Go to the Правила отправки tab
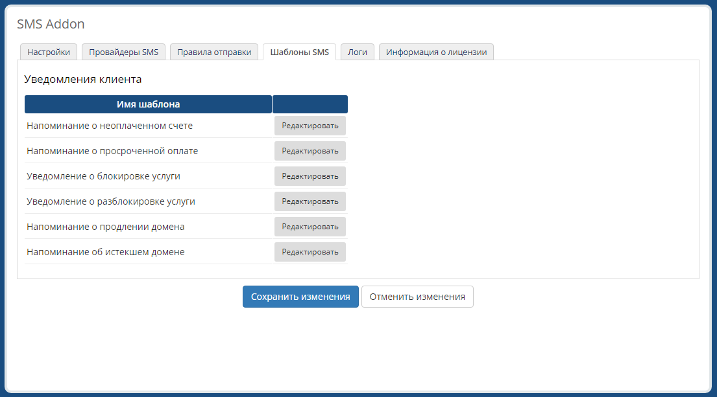The image size is (717, 397). 214,52
